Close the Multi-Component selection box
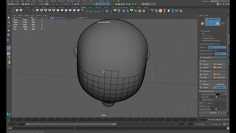The width and height of the screenshot is (236, 133). [x=223, y=24]
